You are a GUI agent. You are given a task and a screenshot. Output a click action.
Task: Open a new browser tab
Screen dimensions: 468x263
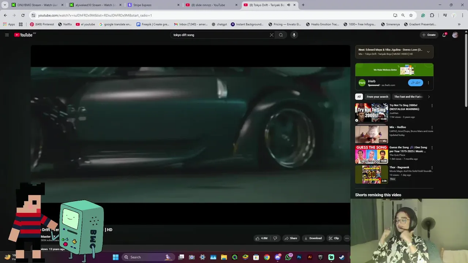(x=303, y=5)
